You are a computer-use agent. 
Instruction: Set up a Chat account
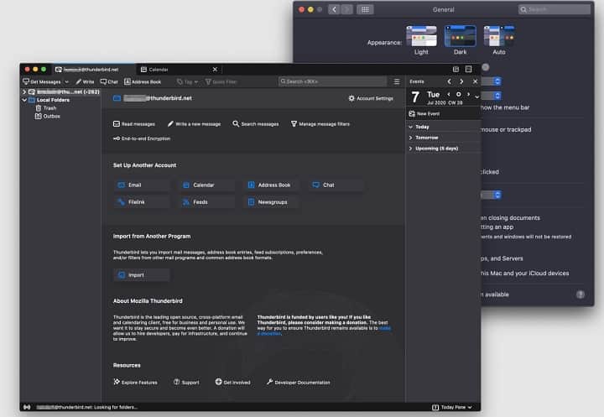tap(336, 185)
